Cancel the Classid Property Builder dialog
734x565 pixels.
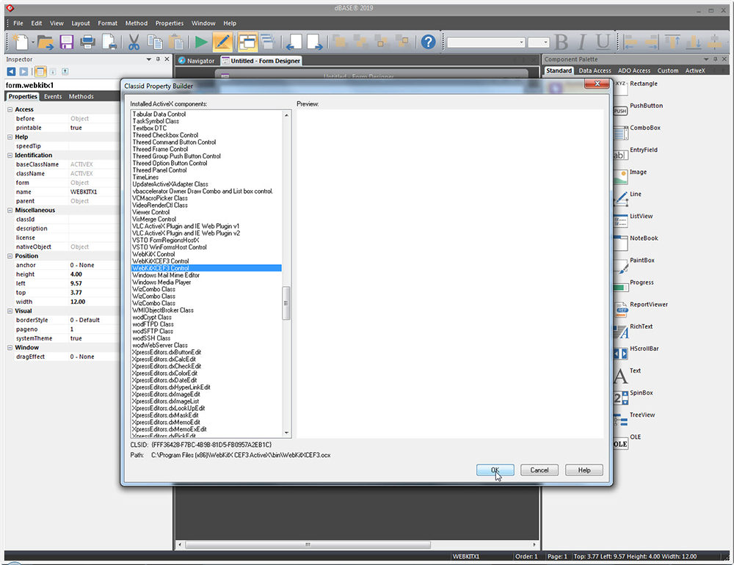pos(539,470)
